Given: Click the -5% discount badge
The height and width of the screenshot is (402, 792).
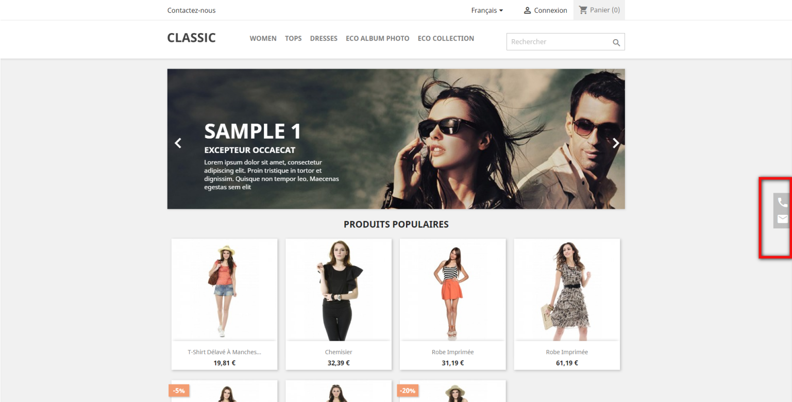Looking at the screenshot, I should [x=179, y=391].
